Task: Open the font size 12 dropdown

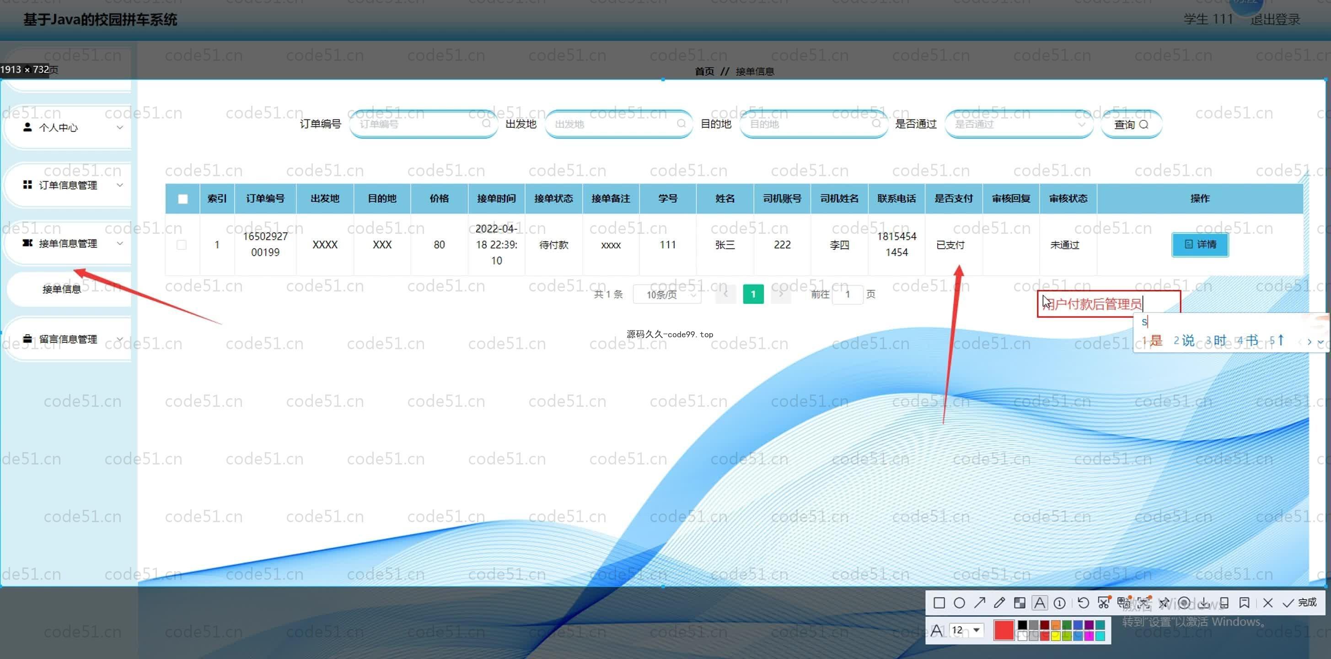Action: (967, 630)
